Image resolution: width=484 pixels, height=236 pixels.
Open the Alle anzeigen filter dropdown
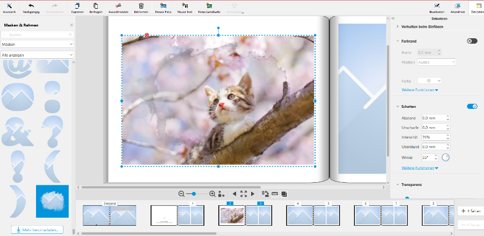37,54
